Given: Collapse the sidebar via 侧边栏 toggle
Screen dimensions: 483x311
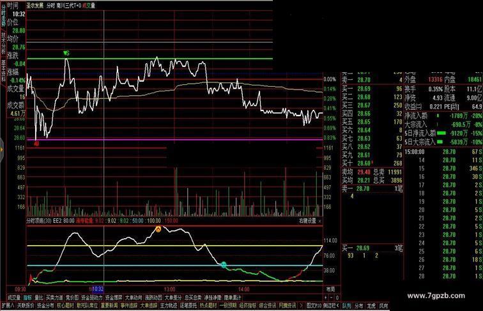Looking at the screenshot, I should click(331, 306).
